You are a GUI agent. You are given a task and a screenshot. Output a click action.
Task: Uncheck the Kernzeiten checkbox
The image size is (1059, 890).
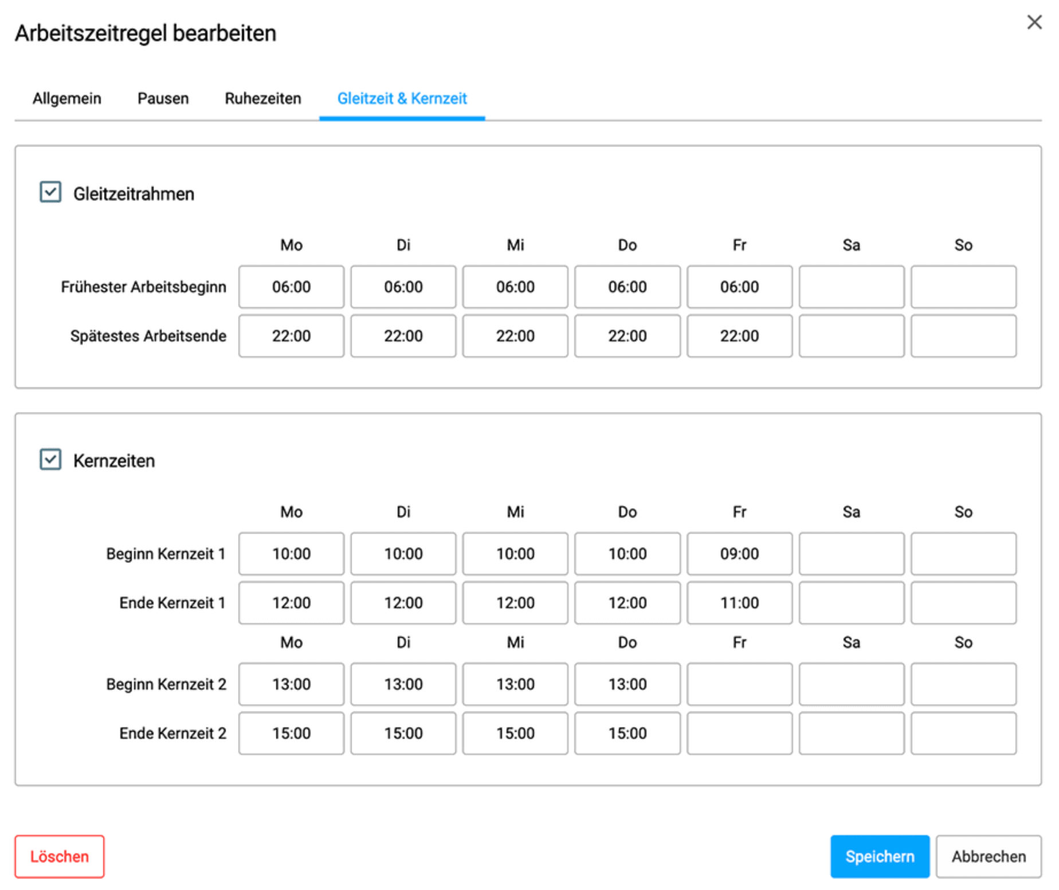tap(50, 459)
